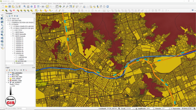Image resolution: width=196 pixels, height=110 pixels.
Task: Select the 2.CURSOS folder
Action: click(x=15, y=24)
